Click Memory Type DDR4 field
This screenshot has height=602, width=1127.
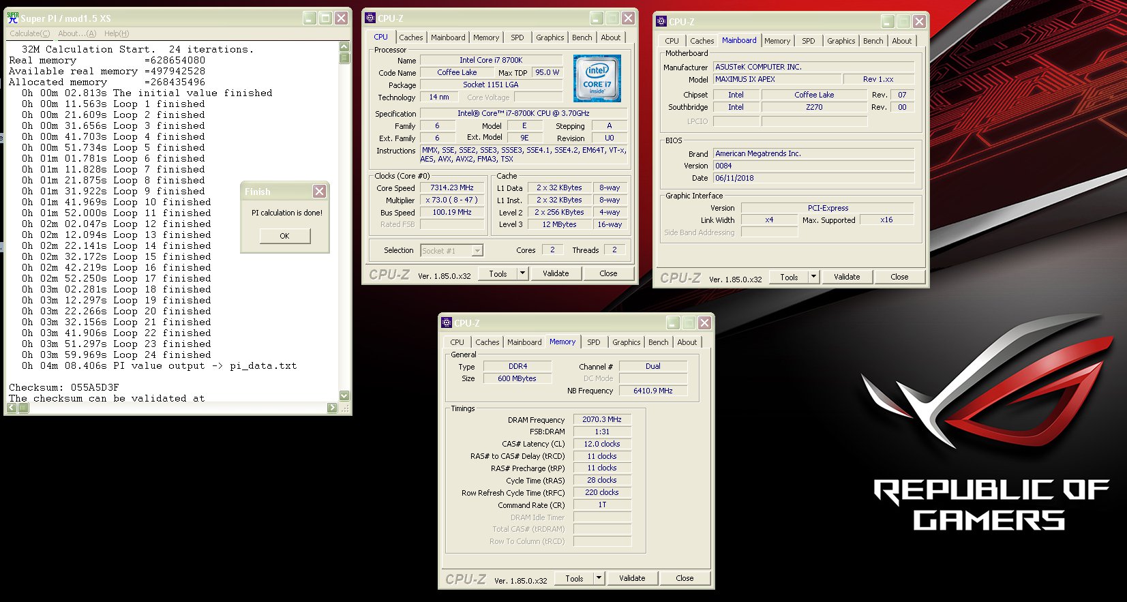(x=517, y=366)
